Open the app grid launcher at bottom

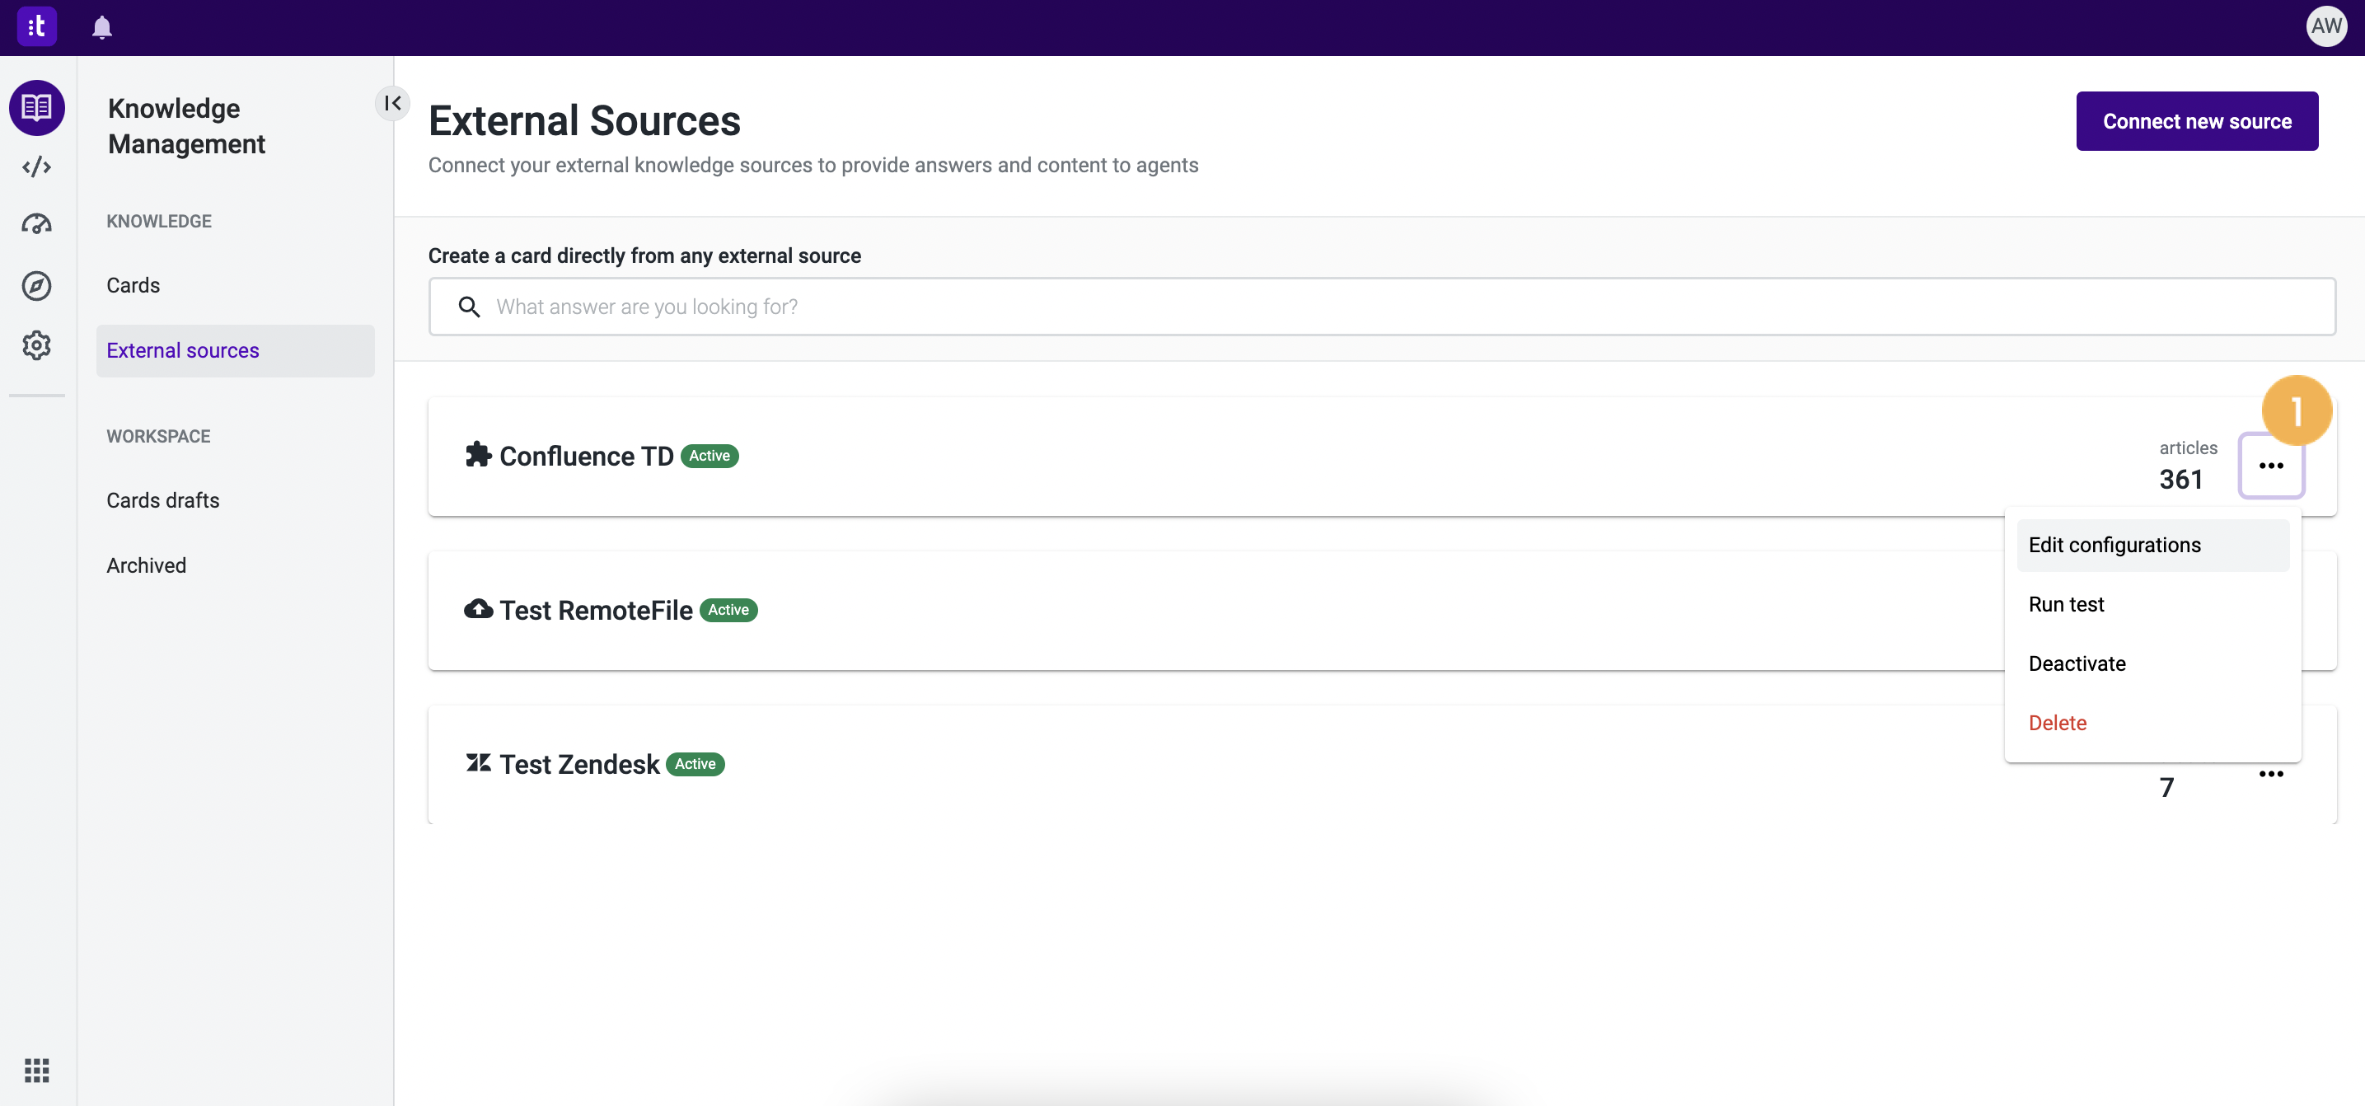click(35, 1071)
